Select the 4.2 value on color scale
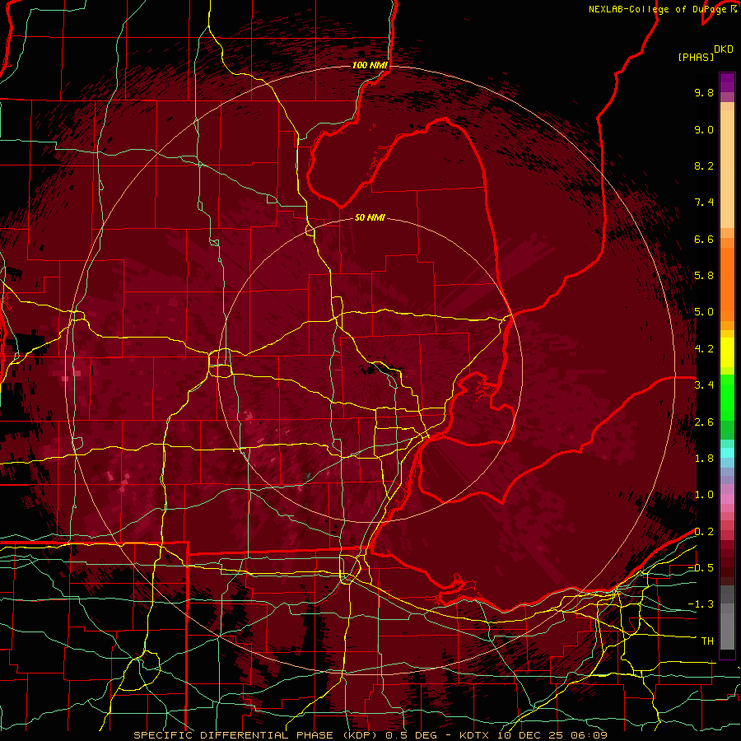Image resolution: width=741 pixels, height=741 pixels. coord(704,349)
